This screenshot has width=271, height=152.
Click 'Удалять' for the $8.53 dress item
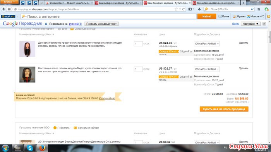point(244,142)
